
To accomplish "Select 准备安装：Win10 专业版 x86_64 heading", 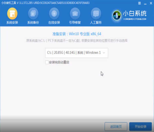I will pyautogui.click(x=76, y=34).
